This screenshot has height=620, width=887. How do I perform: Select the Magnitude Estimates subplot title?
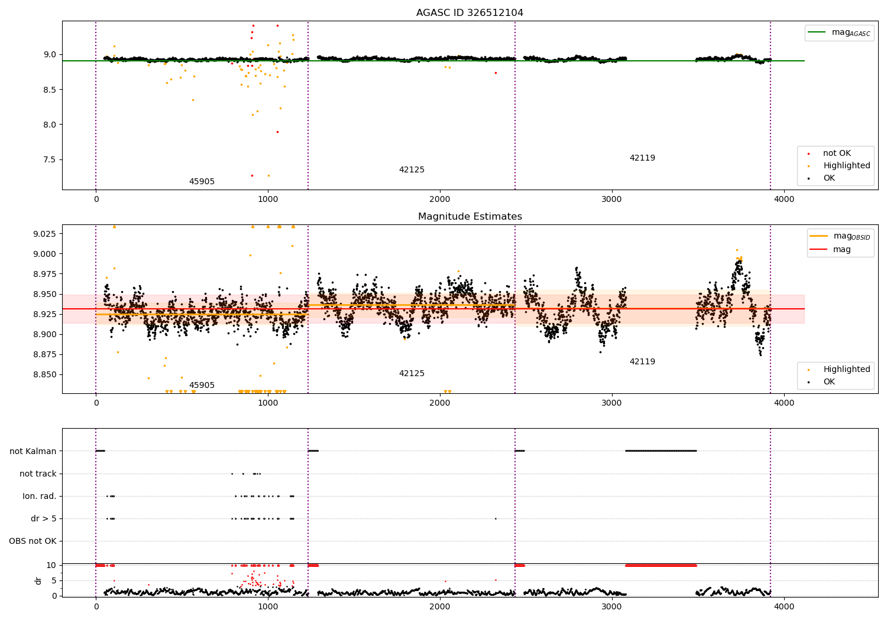click(470, 217)
